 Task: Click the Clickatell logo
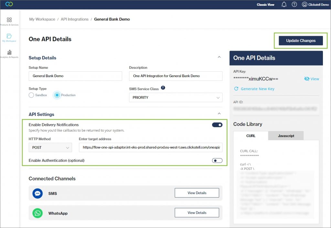pos(9,5)
